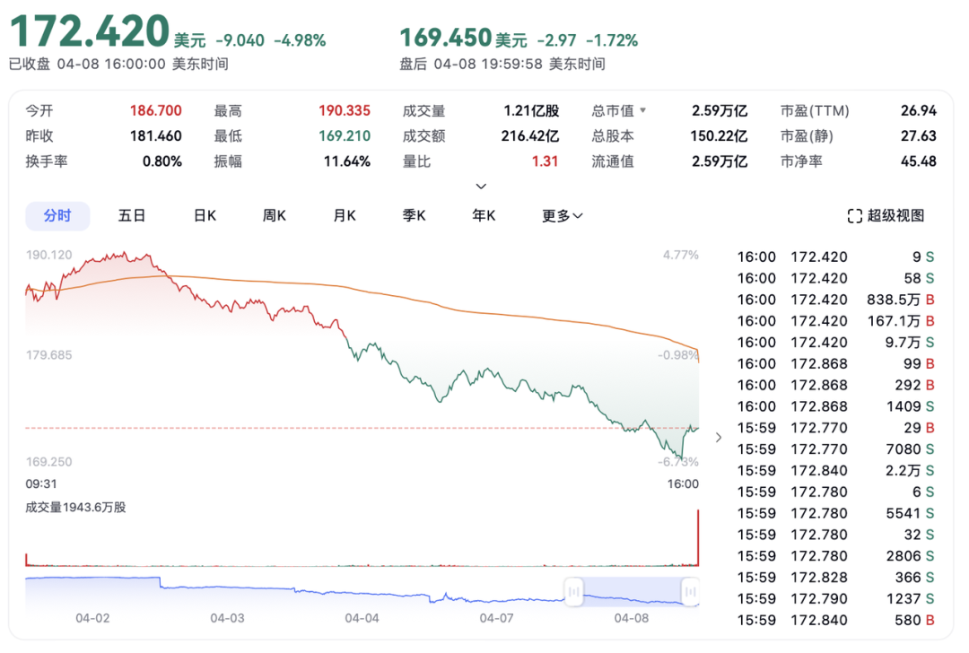
Task: Open the 月K monthly chart tab
Action: (x=345, y=216)
